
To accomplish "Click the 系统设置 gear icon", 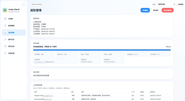I will pyautogui.click(x=5, y=53).
